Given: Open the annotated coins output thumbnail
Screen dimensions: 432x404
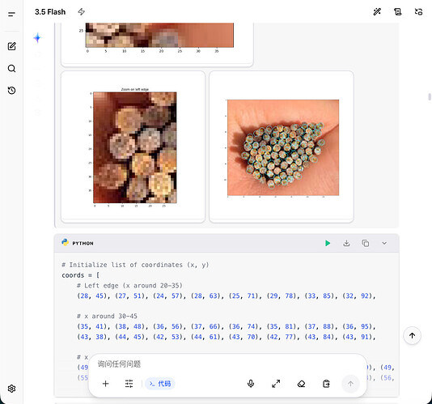Looking at the screenshot, I should point(282,147).
